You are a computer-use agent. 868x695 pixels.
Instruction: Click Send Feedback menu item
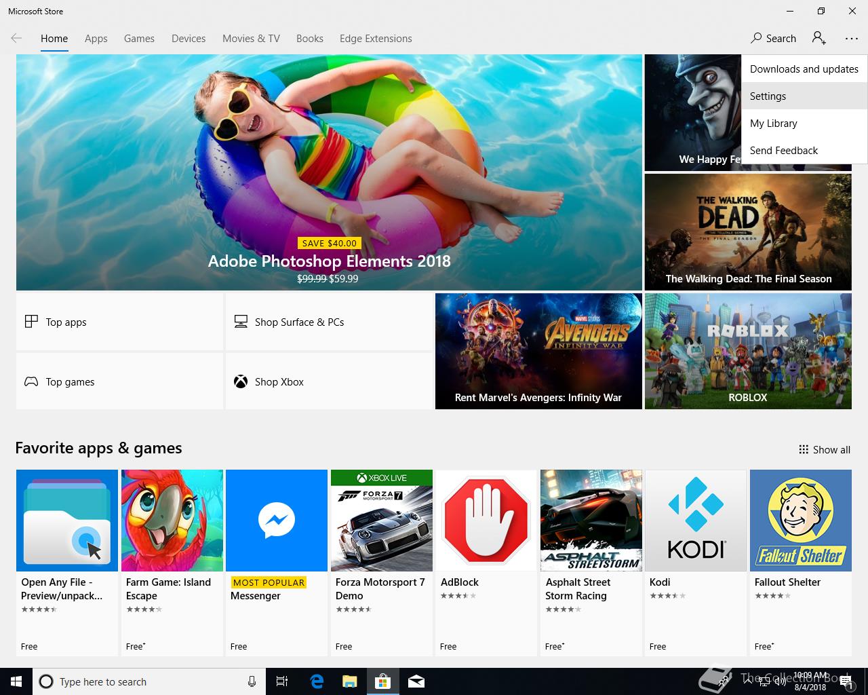coord(804,151)
